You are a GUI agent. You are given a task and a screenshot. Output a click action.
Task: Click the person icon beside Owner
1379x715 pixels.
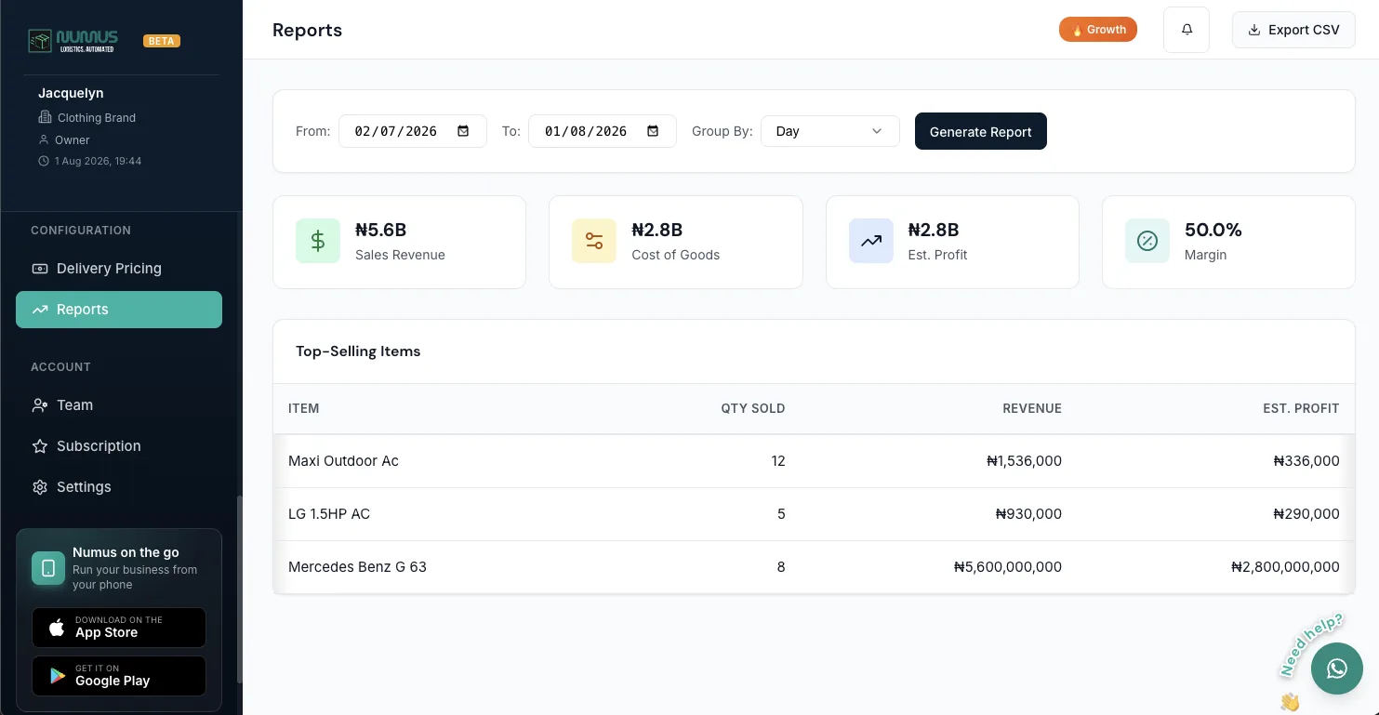click(44, 140)
